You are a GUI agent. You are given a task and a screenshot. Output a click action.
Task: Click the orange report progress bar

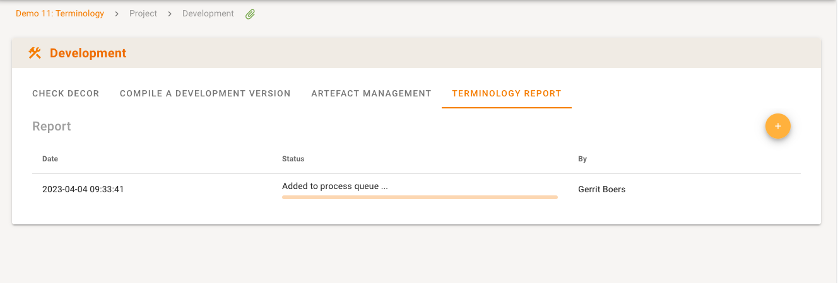tap(420, 197)
